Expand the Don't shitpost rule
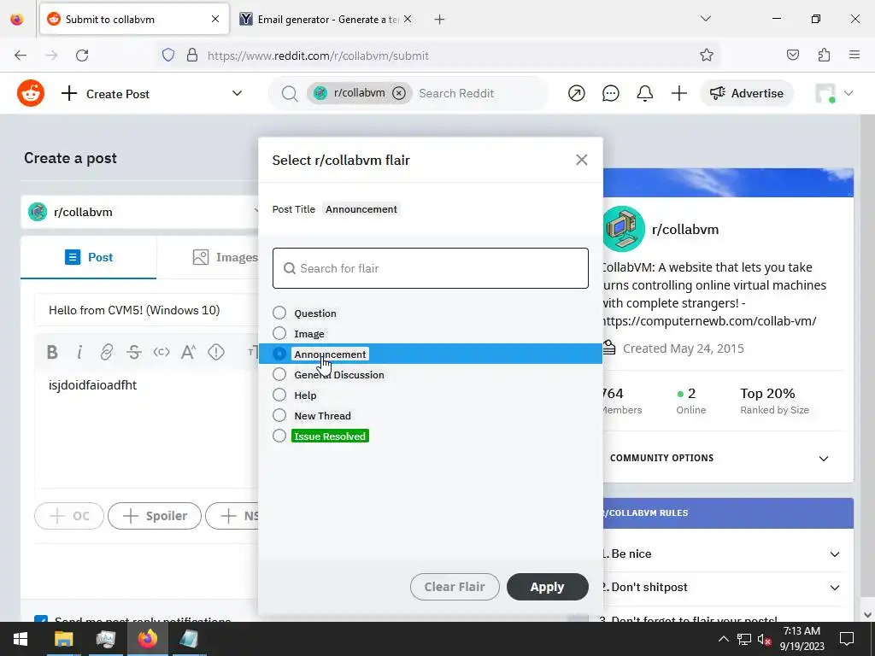 coord(835,588)
